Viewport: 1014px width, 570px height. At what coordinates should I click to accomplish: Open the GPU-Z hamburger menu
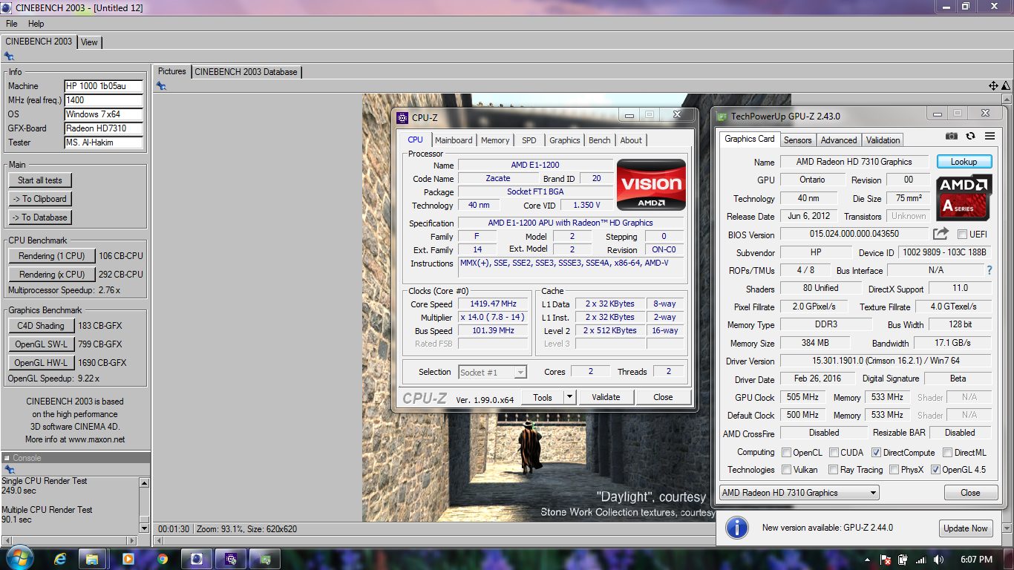990,136
